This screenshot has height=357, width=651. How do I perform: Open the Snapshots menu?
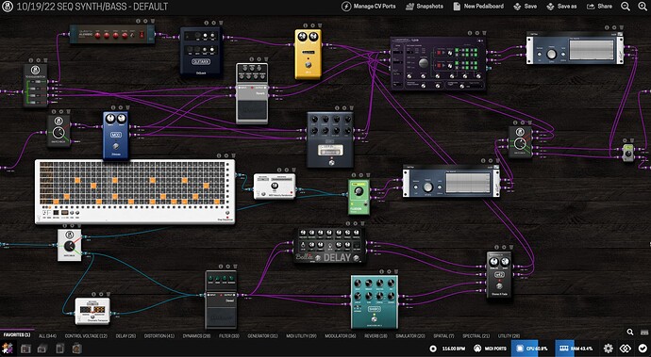425,7
